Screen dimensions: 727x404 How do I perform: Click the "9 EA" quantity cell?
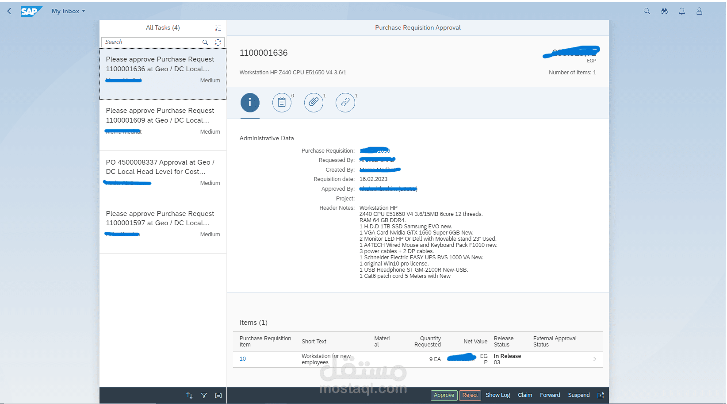point(435,359)
